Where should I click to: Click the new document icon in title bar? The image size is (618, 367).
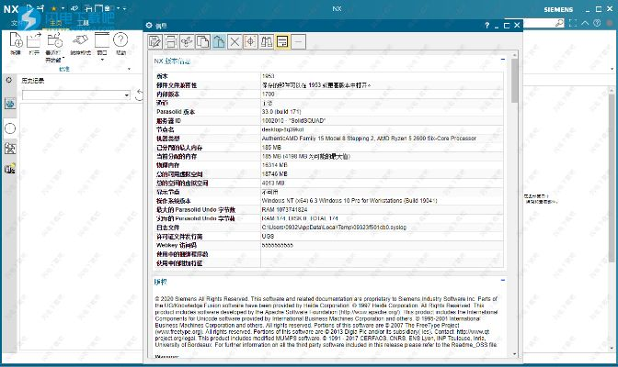click(x=30, y=8)
